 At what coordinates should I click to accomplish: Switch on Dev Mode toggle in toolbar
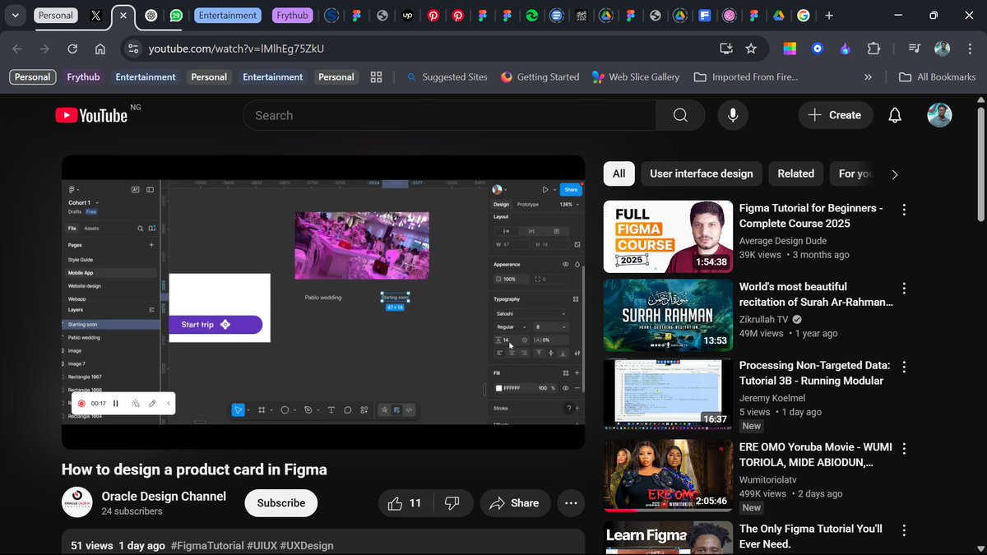point(398,409)
